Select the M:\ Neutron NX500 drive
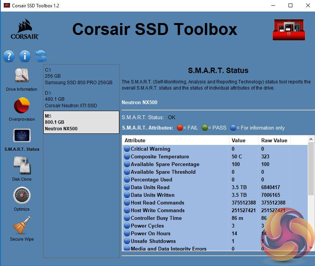The image size is (315, 266). (81, 122)
